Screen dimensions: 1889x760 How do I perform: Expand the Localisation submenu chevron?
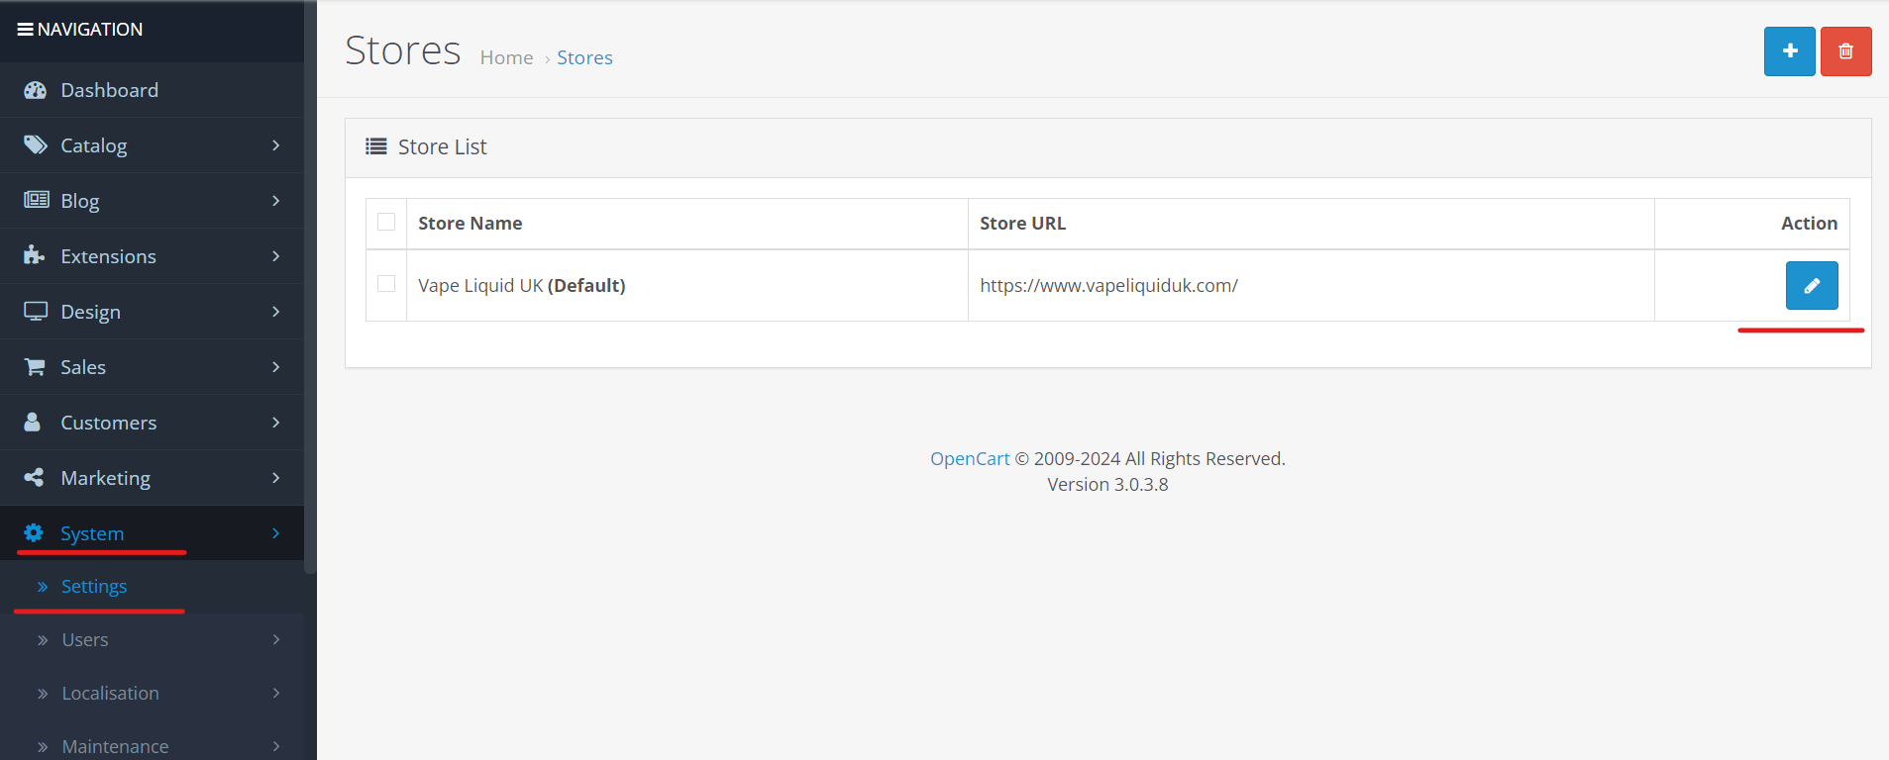coord(275,694)
